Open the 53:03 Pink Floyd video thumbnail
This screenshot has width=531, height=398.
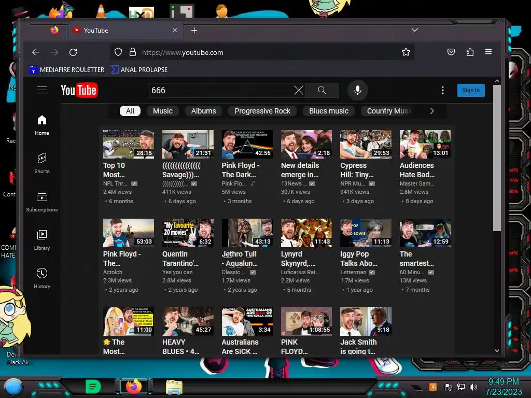129,233
